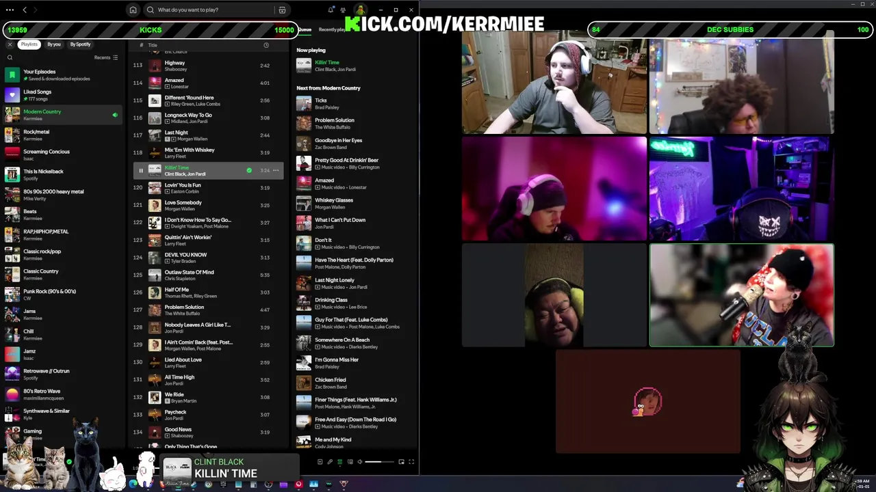Select track 120 Lovin' You Is Fun
The height and width of the screenshot is (492, 876).
(207, 188)
